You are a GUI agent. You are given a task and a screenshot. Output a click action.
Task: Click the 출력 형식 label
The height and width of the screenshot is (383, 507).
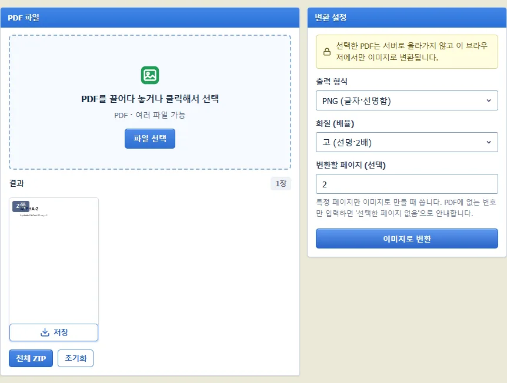[331, 82]
